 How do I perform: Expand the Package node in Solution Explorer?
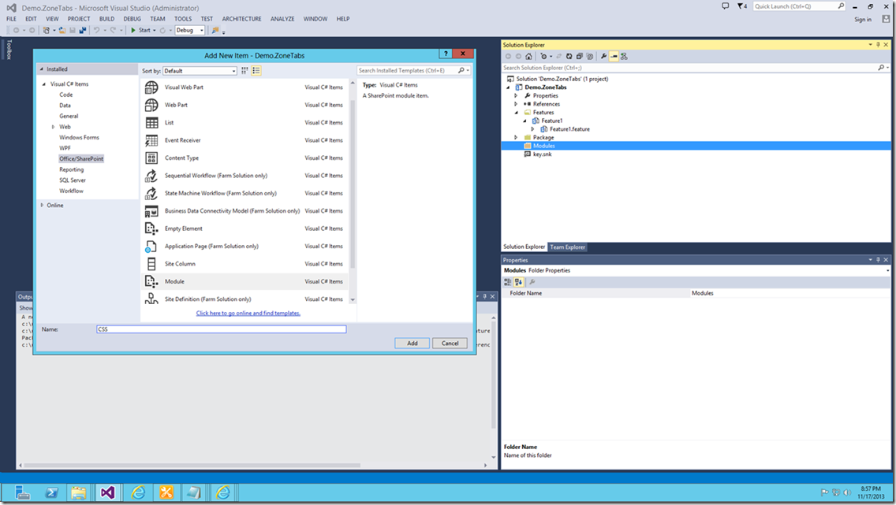point(516,138)
